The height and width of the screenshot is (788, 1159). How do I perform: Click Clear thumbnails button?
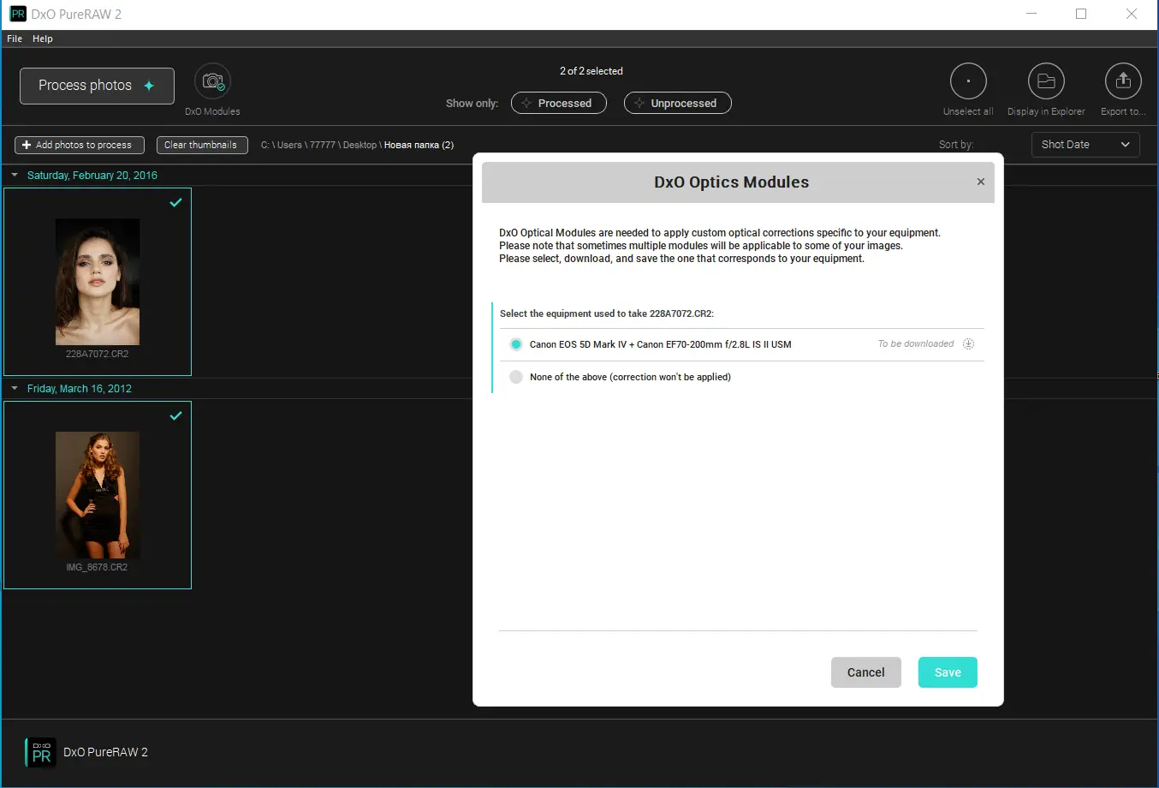tap(202, 145)
